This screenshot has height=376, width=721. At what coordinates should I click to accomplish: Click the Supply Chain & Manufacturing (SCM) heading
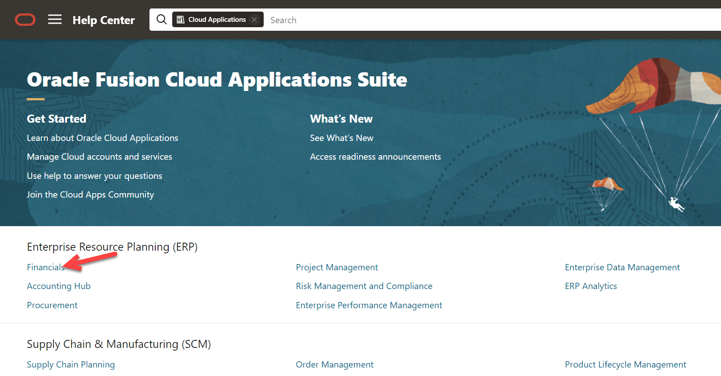coord(119,344)
